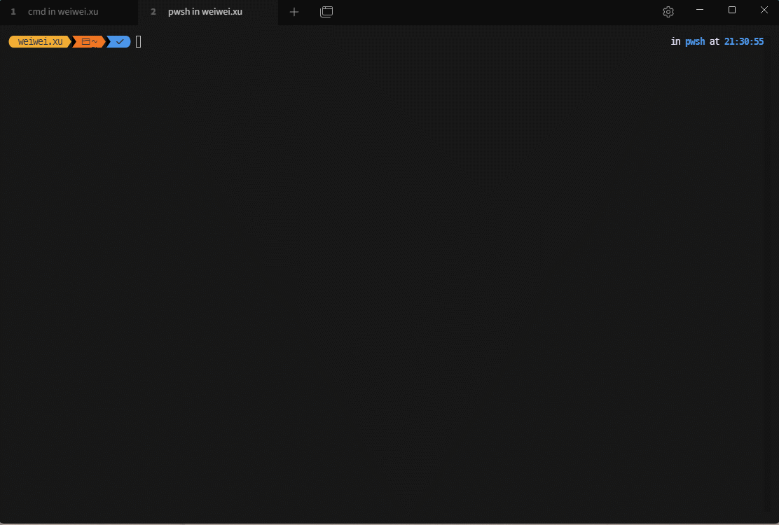Switch to the 'cmd in weiwei.xu' tab
The image size is (779, 525).
tap(63, 12)
